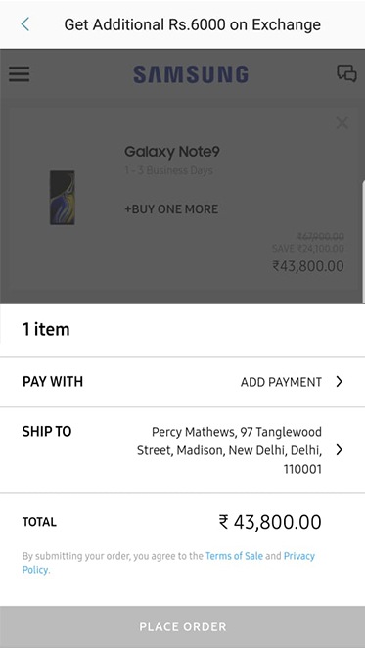Screen dimensions: 365x648
Task: Click the Galaxy Note9 product title
Action: (x=172, y=152)
